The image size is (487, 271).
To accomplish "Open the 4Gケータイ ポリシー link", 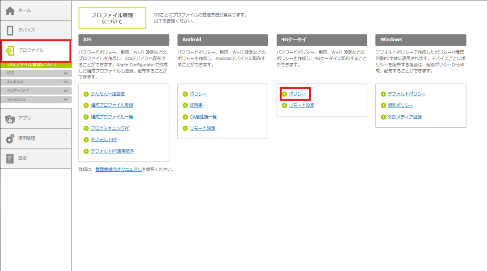I will [297, 94].
